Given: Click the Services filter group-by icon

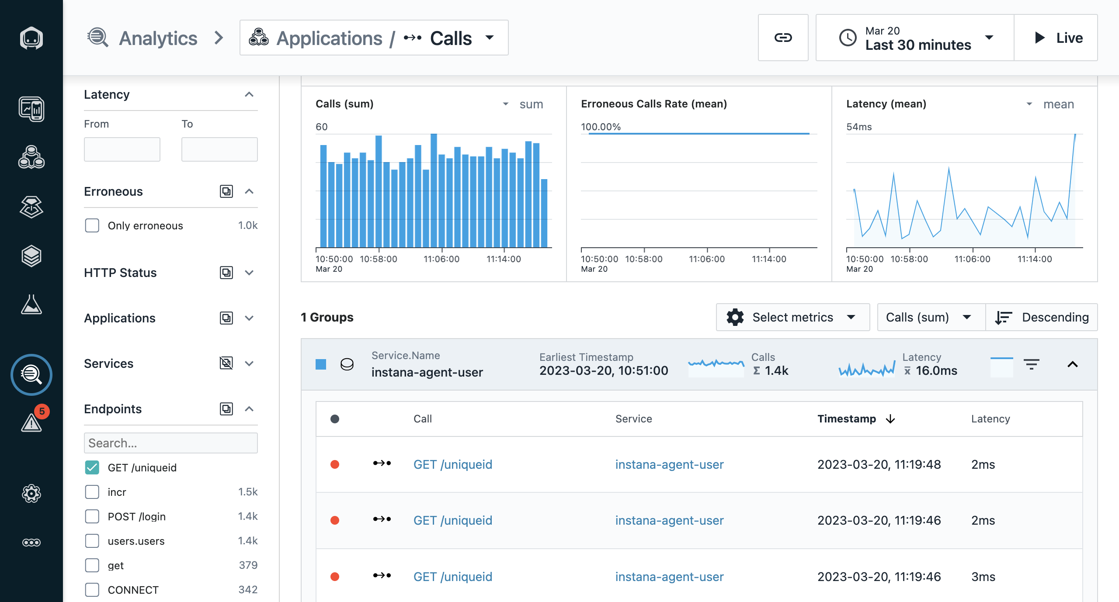Looking at the screenshot, I should point(226,363).
